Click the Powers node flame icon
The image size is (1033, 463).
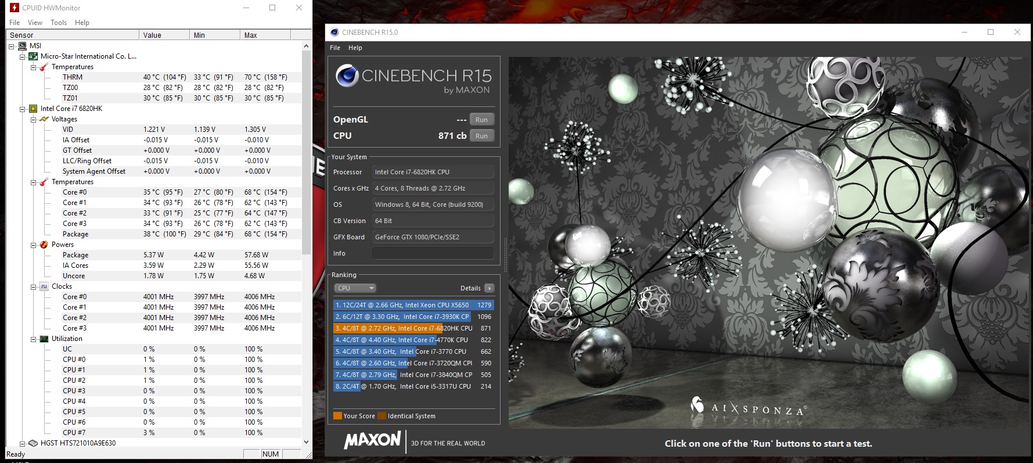[44, 245]
